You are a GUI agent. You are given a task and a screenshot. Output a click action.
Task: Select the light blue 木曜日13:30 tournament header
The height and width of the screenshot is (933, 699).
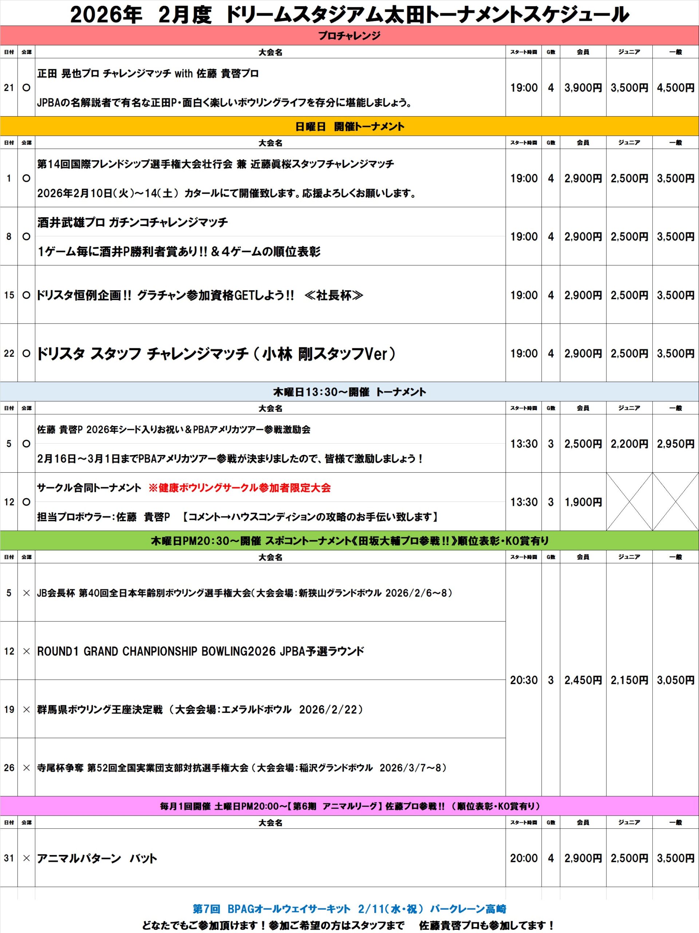(x=349, y=392)
